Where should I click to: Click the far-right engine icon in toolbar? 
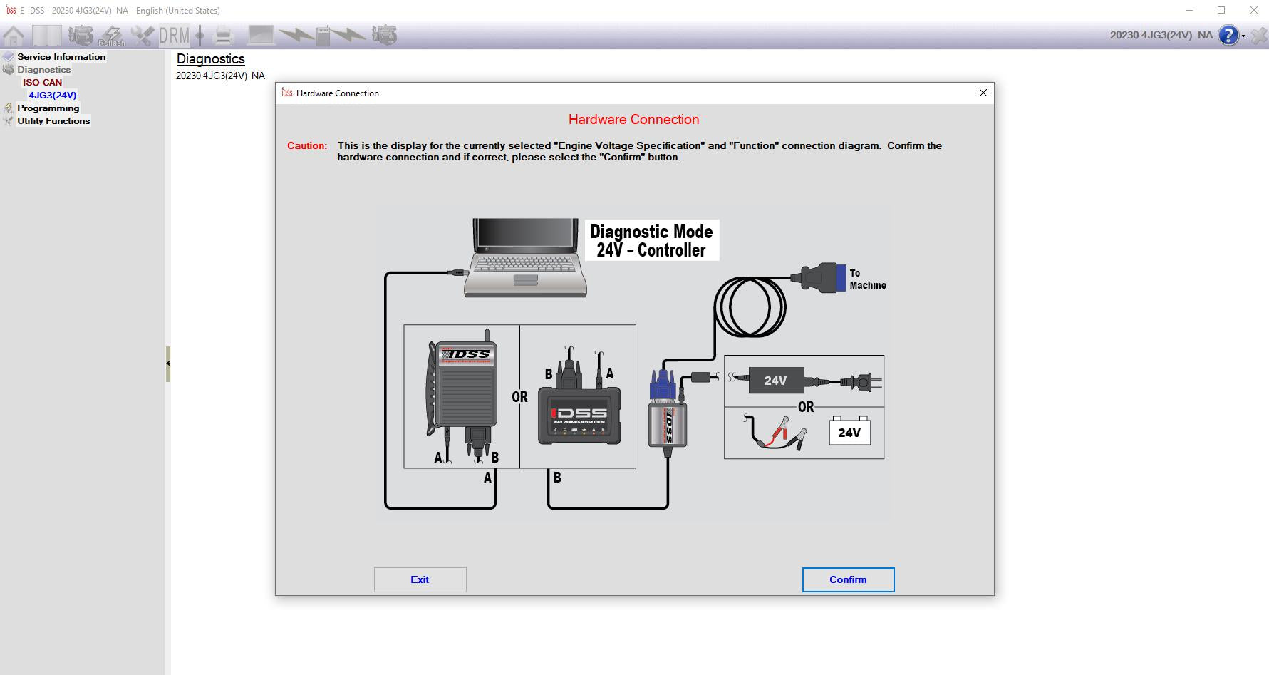pos(385,35)
